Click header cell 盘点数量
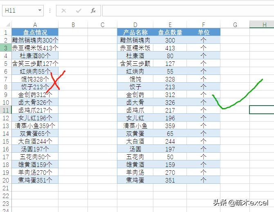 tap(170, 32)
